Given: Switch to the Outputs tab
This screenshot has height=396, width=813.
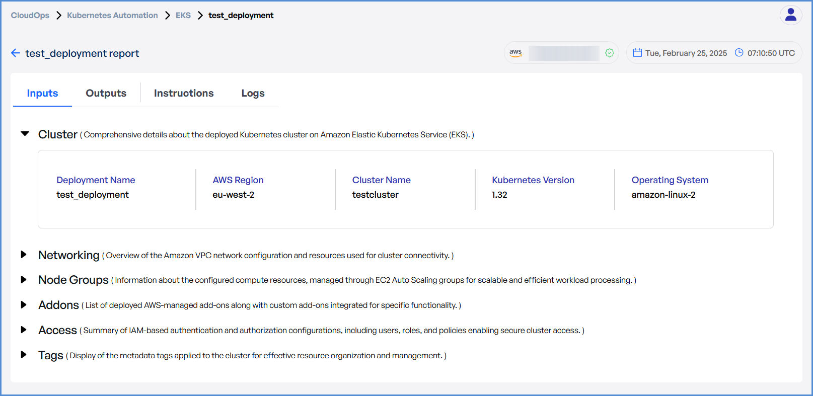Looking at the screenshot, I should pyautogui.click(x=106, y=93).
